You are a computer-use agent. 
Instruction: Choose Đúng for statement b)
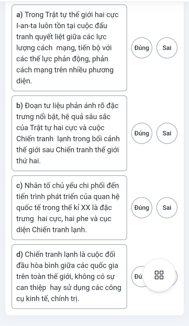point(142,133)
